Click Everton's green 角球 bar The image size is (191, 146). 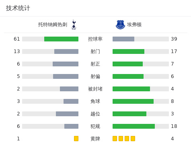click(133, 101)
